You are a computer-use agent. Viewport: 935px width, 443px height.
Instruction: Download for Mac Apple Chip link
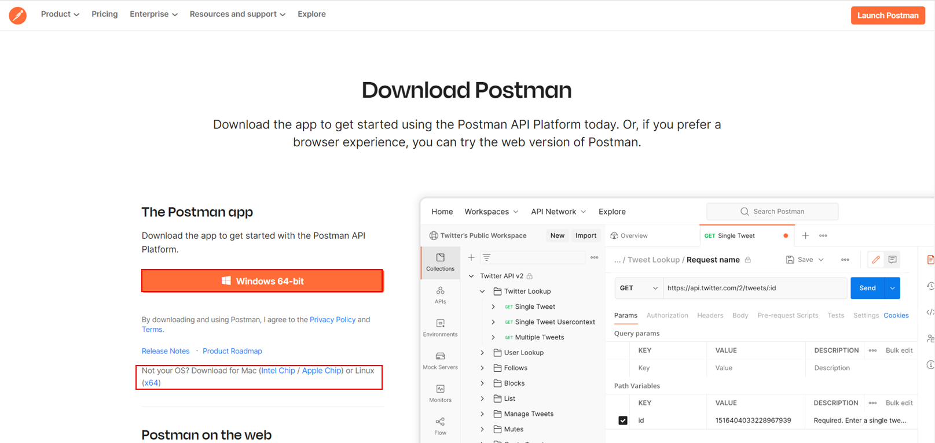pos(321,371)
